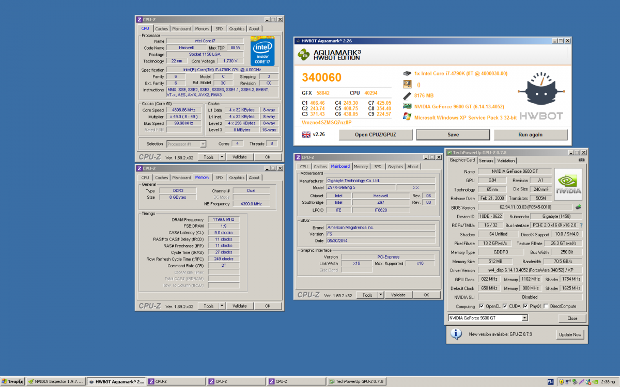Screen dimensions: 620x387
Task: Open the graphics card selector dropdown in GPU-Z
Action: (x=524, y=318)
